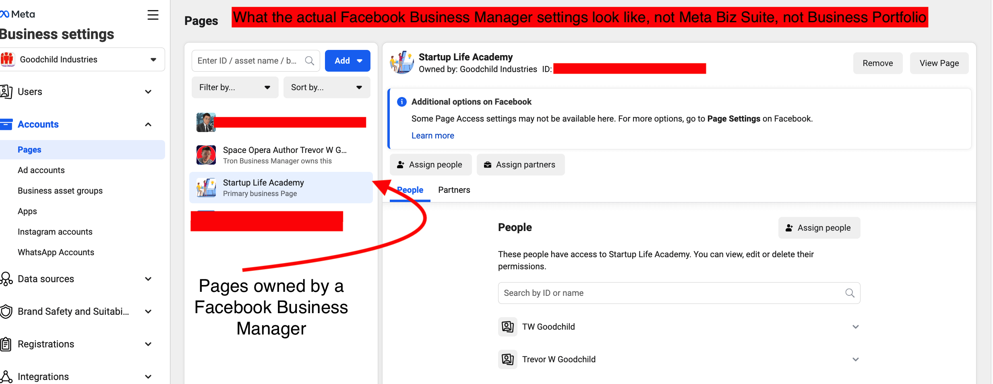Click the Remove button

coord(878,63)
